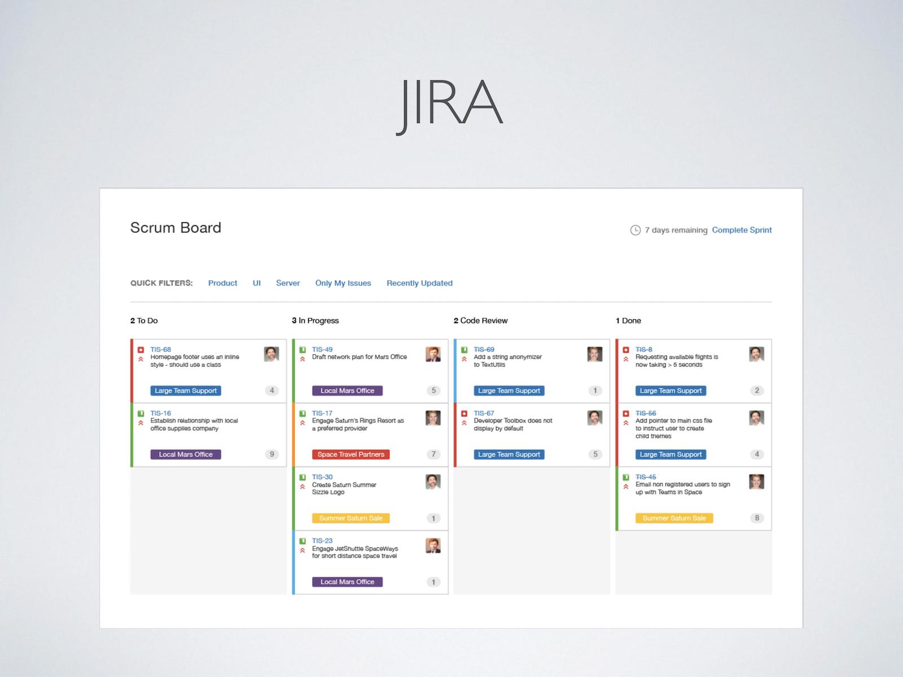Click the bug icon on TIS-56 card
The image size is (903, 677).
[x=626, y=414]
